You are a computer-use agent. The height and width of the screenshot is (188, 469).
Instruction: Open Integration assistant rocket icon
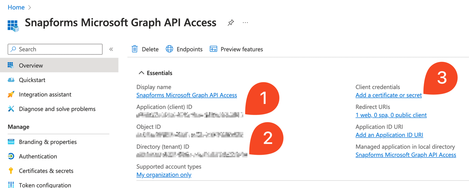11,94
